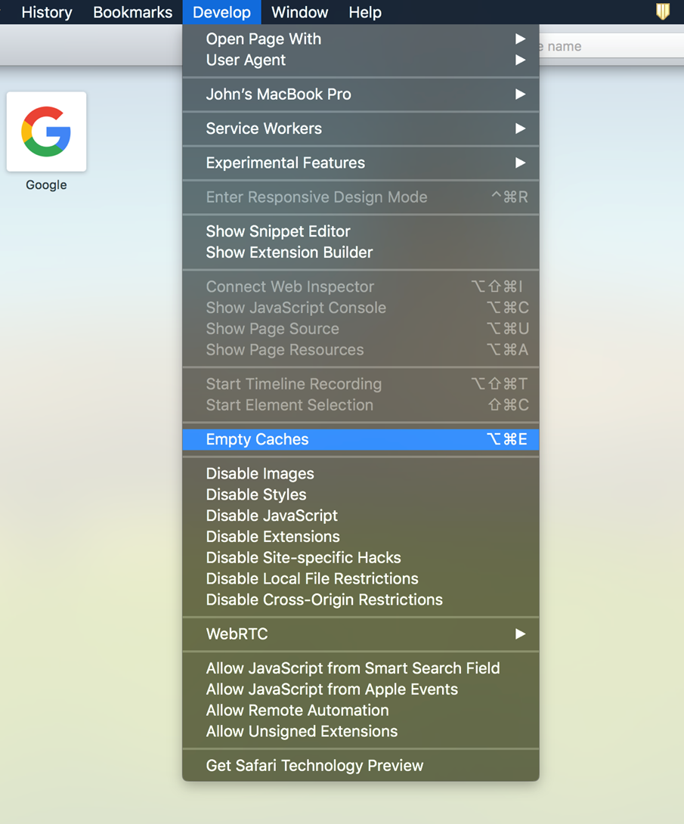This screenshot has width=684, height=824.
Task: Toggle Disable Cross-Origin Restrictions
Action: (361, 599)
